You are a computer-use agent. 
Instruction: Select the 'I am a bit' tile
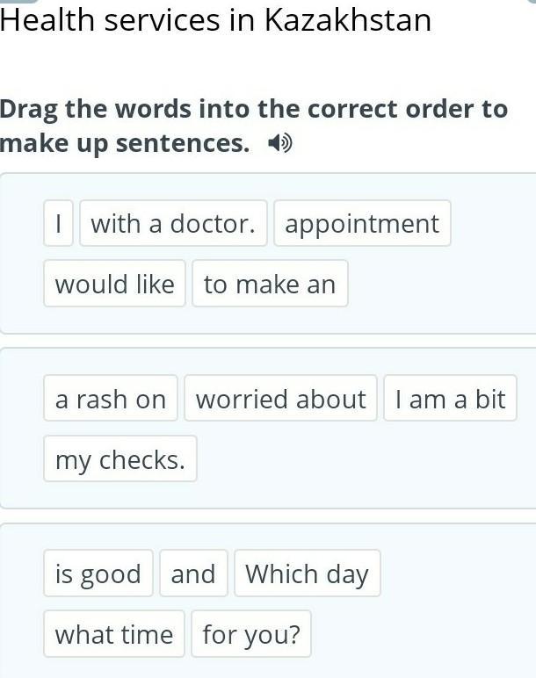click(450, 399)
